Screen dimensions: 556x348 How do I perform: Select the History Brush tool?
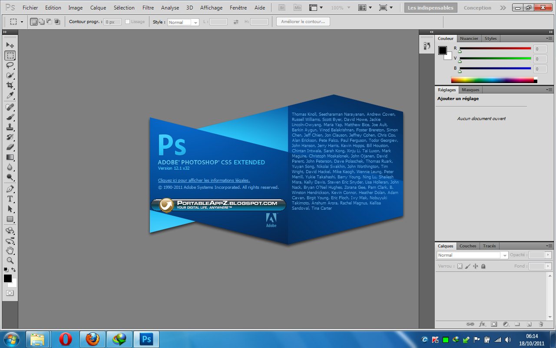click(x=10, y=137)
